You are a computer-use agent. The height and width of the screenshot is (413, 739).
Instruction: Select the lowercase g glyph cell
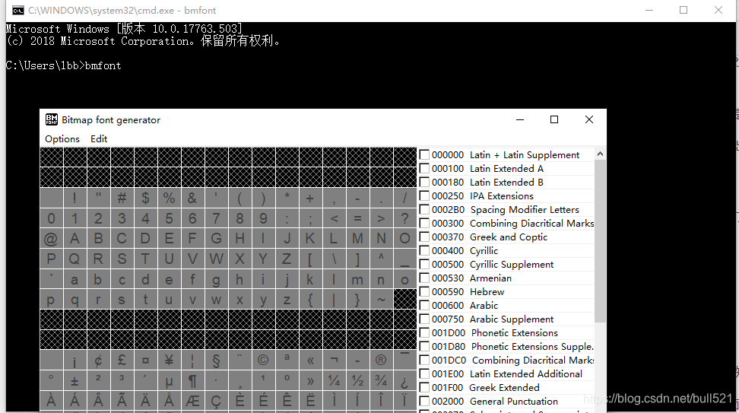click(x=217, y=279)
